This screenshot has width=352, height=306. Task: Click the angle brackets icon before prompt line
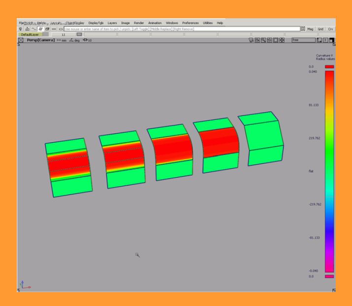pyautogui.click(x=61, y=29)
